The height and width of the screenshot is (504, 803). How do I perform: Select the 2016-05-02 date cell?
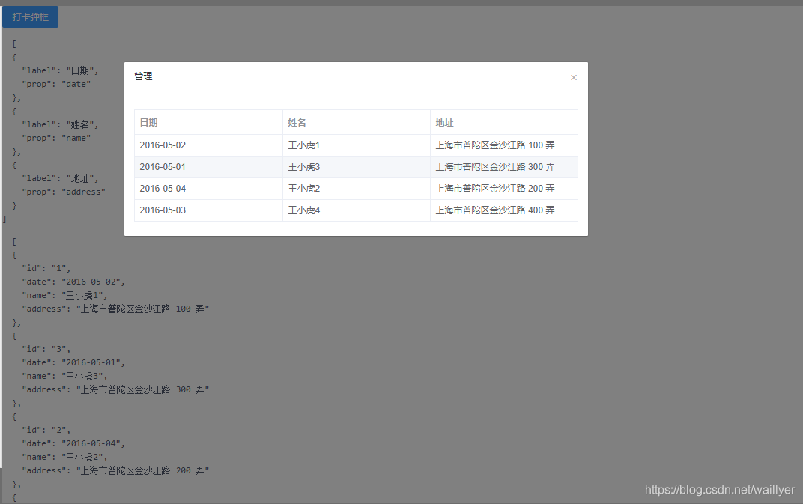[x=208, y=145]
